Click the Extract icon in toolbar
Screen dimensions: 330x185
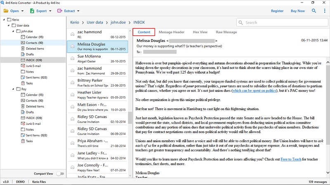pos(60,11)
